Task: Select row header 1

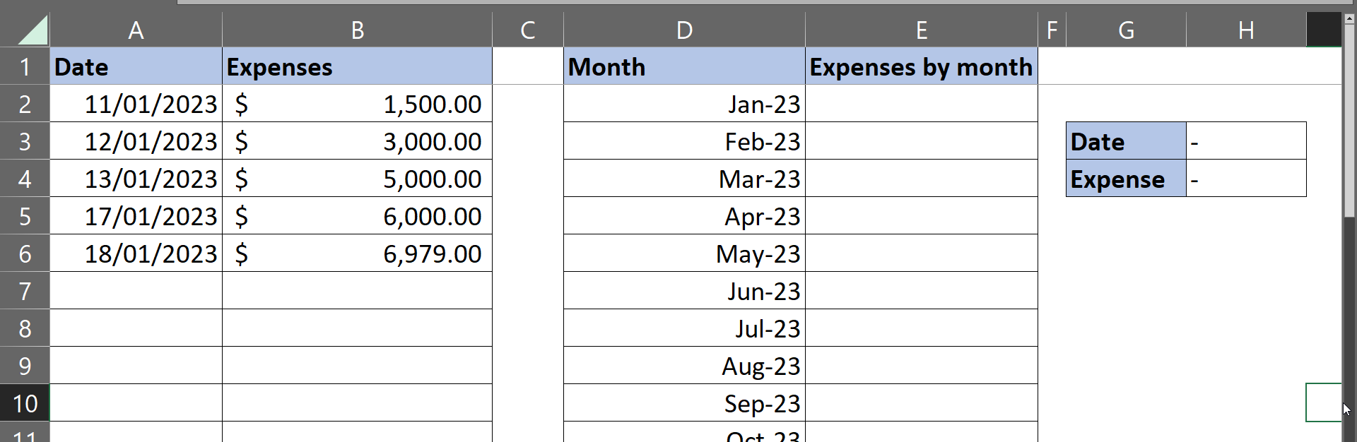Action: [x=25, y=66]
